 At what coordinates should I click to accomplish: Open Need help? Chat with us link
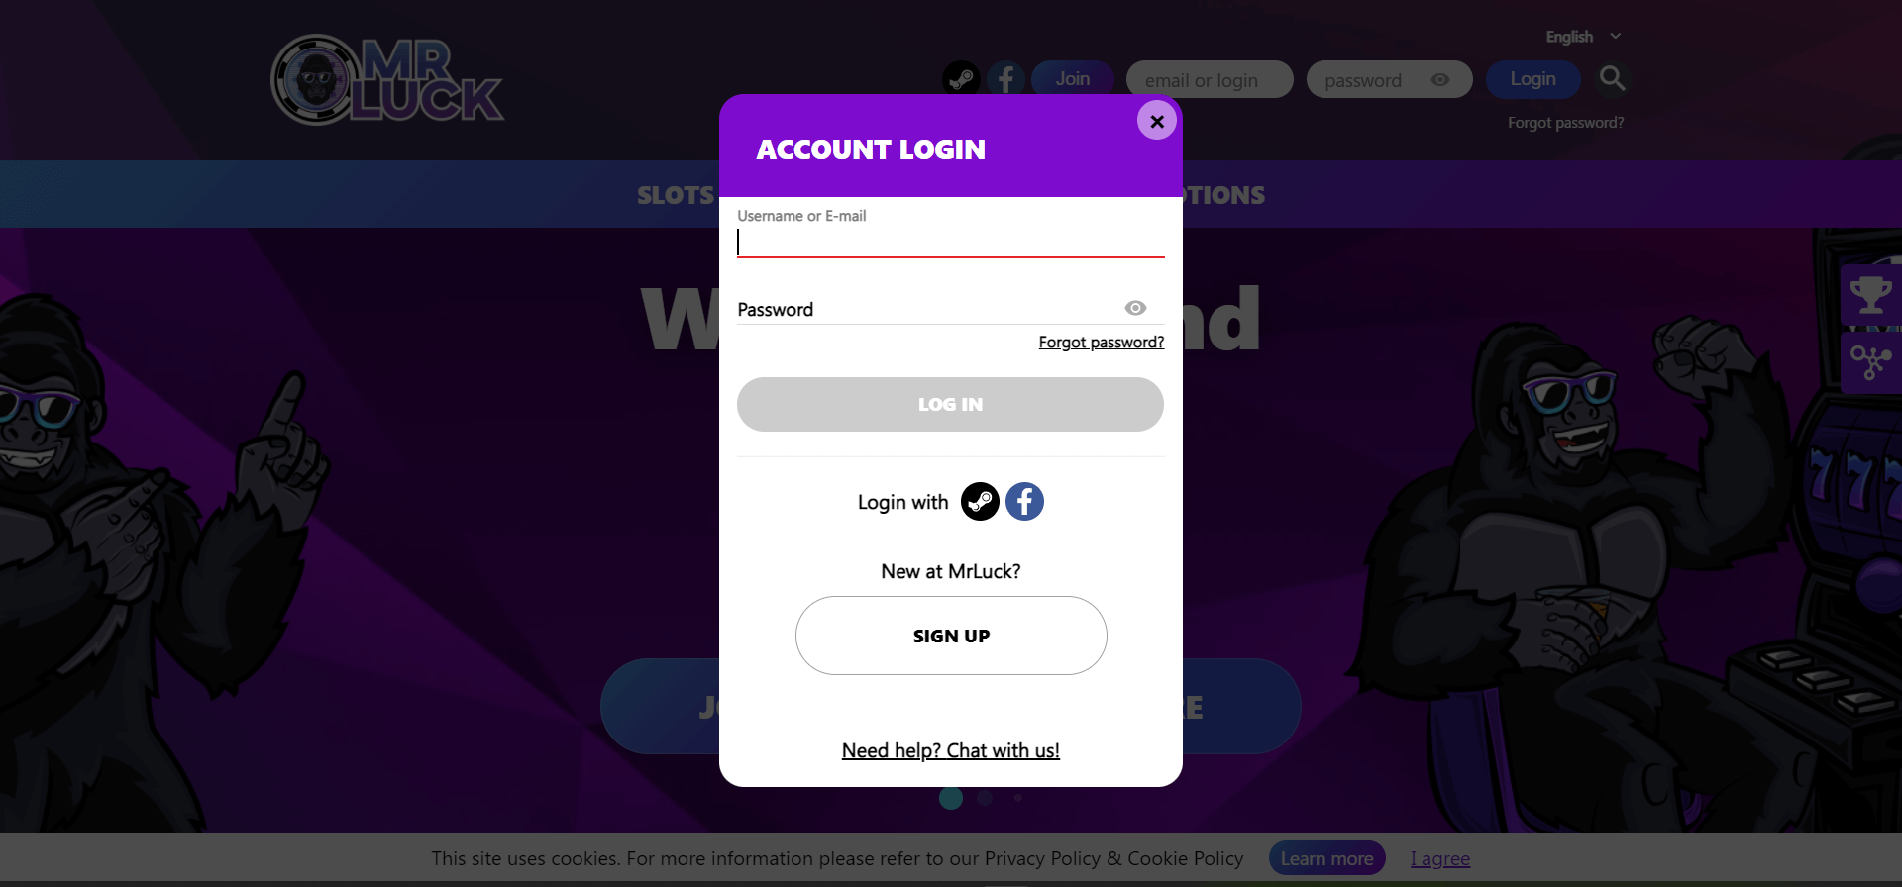(x=951, y=750)
